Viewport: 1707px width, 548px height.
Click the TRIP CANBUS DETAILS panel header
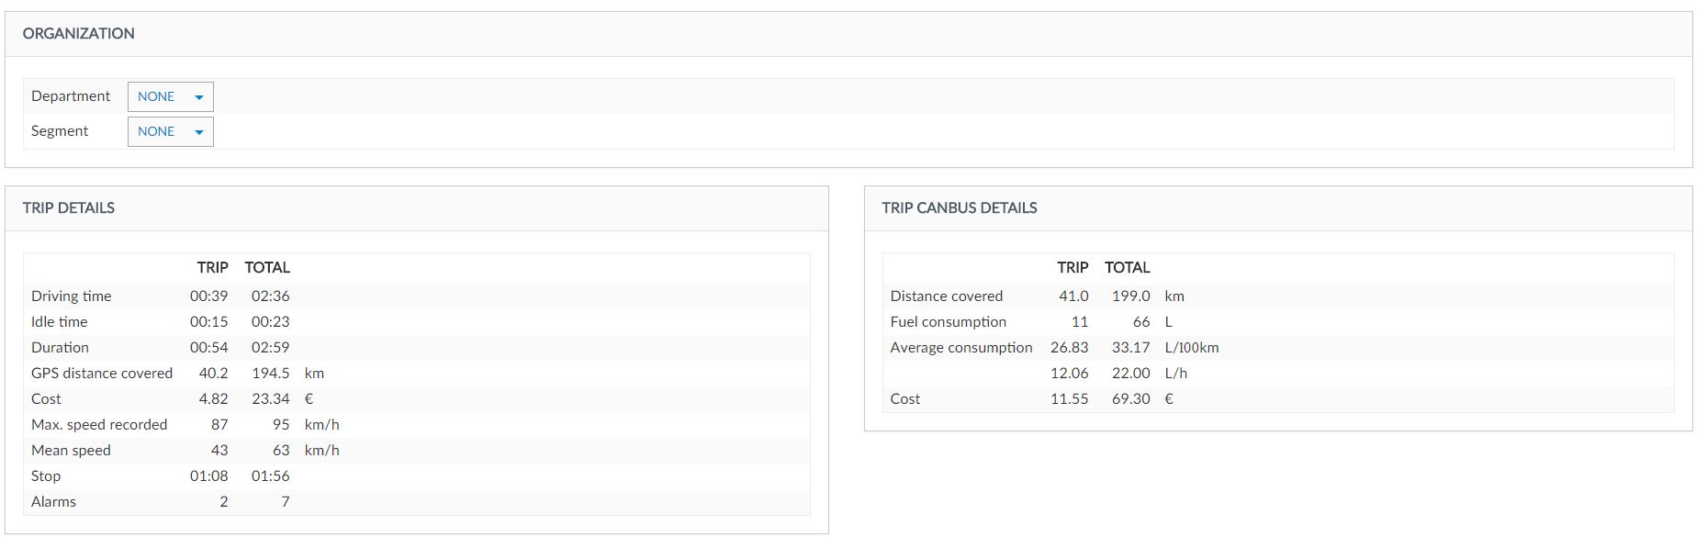(x=960, y=208)
